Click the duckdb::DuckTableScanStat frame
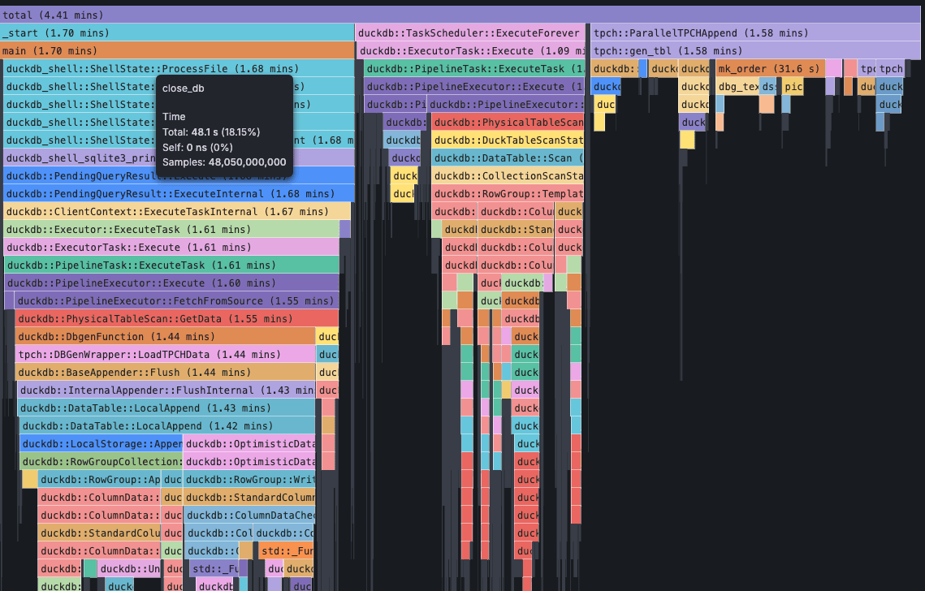The image size is (925, 591). [x=504, y=140]
